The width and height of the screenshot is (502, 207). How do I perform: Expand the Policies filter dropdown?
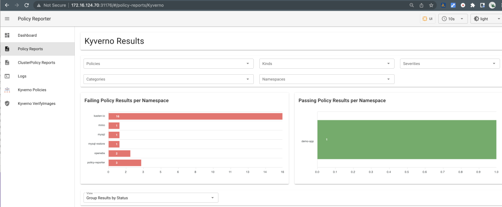[x=168, y=64]
